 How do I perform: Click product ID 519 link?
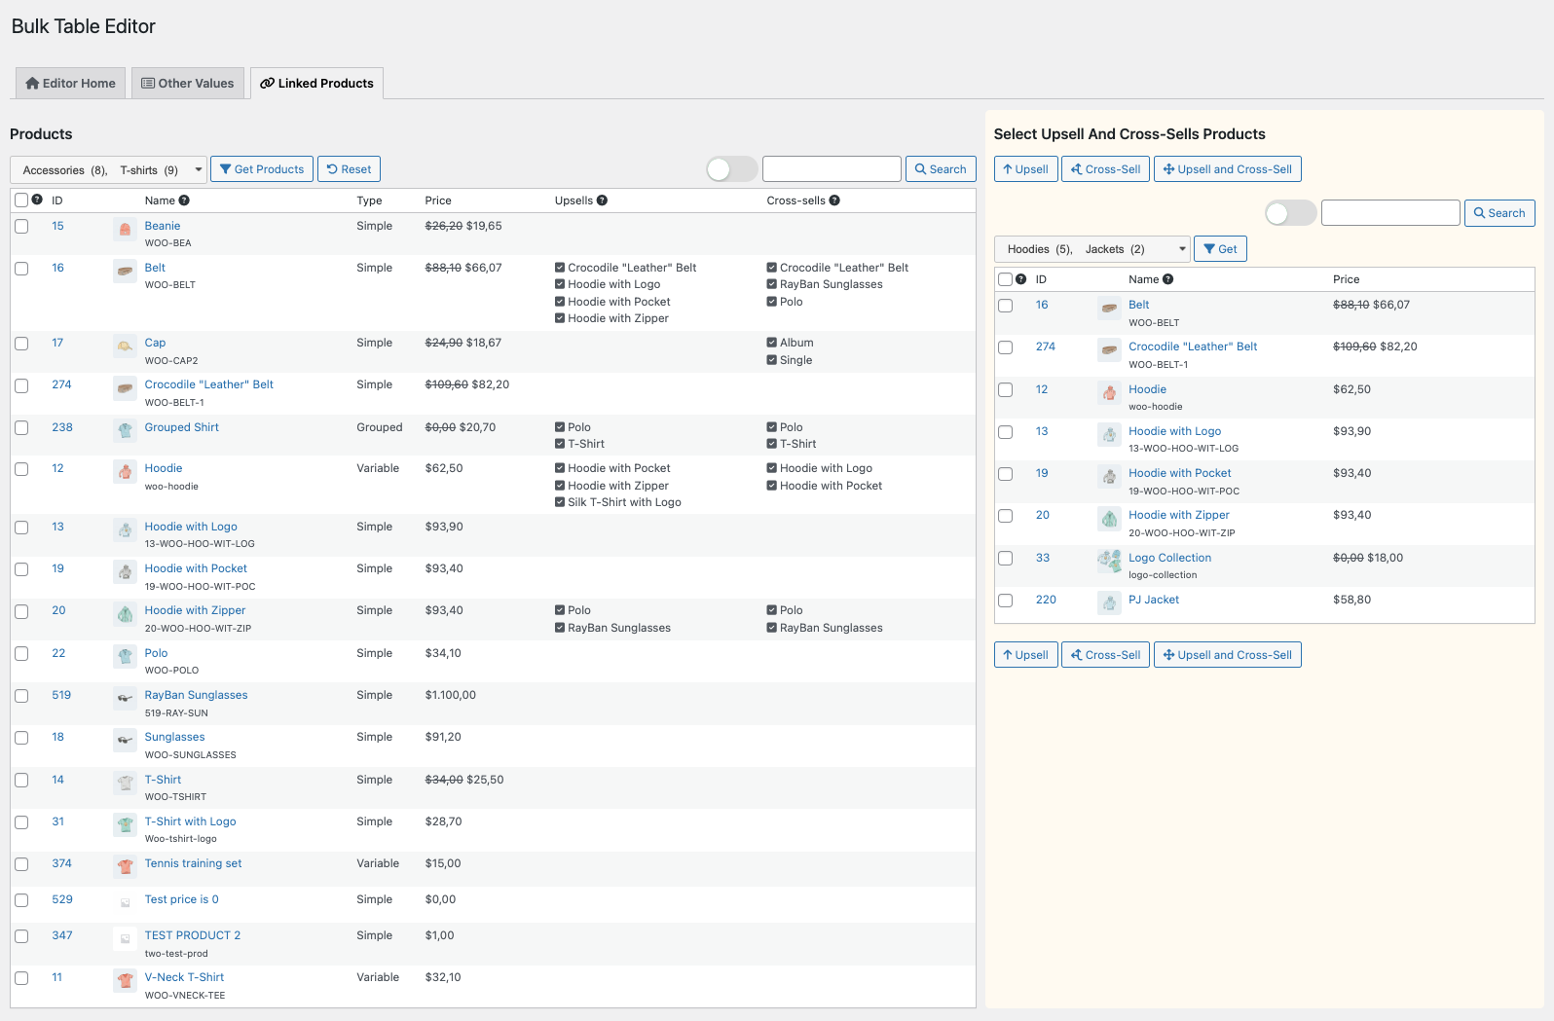[61, 695]
